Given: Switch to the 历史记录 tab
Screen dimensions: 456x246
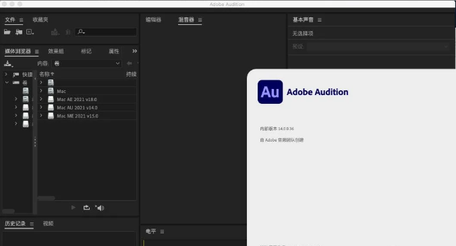Looking at the screenshot, I should coord(15,224).
